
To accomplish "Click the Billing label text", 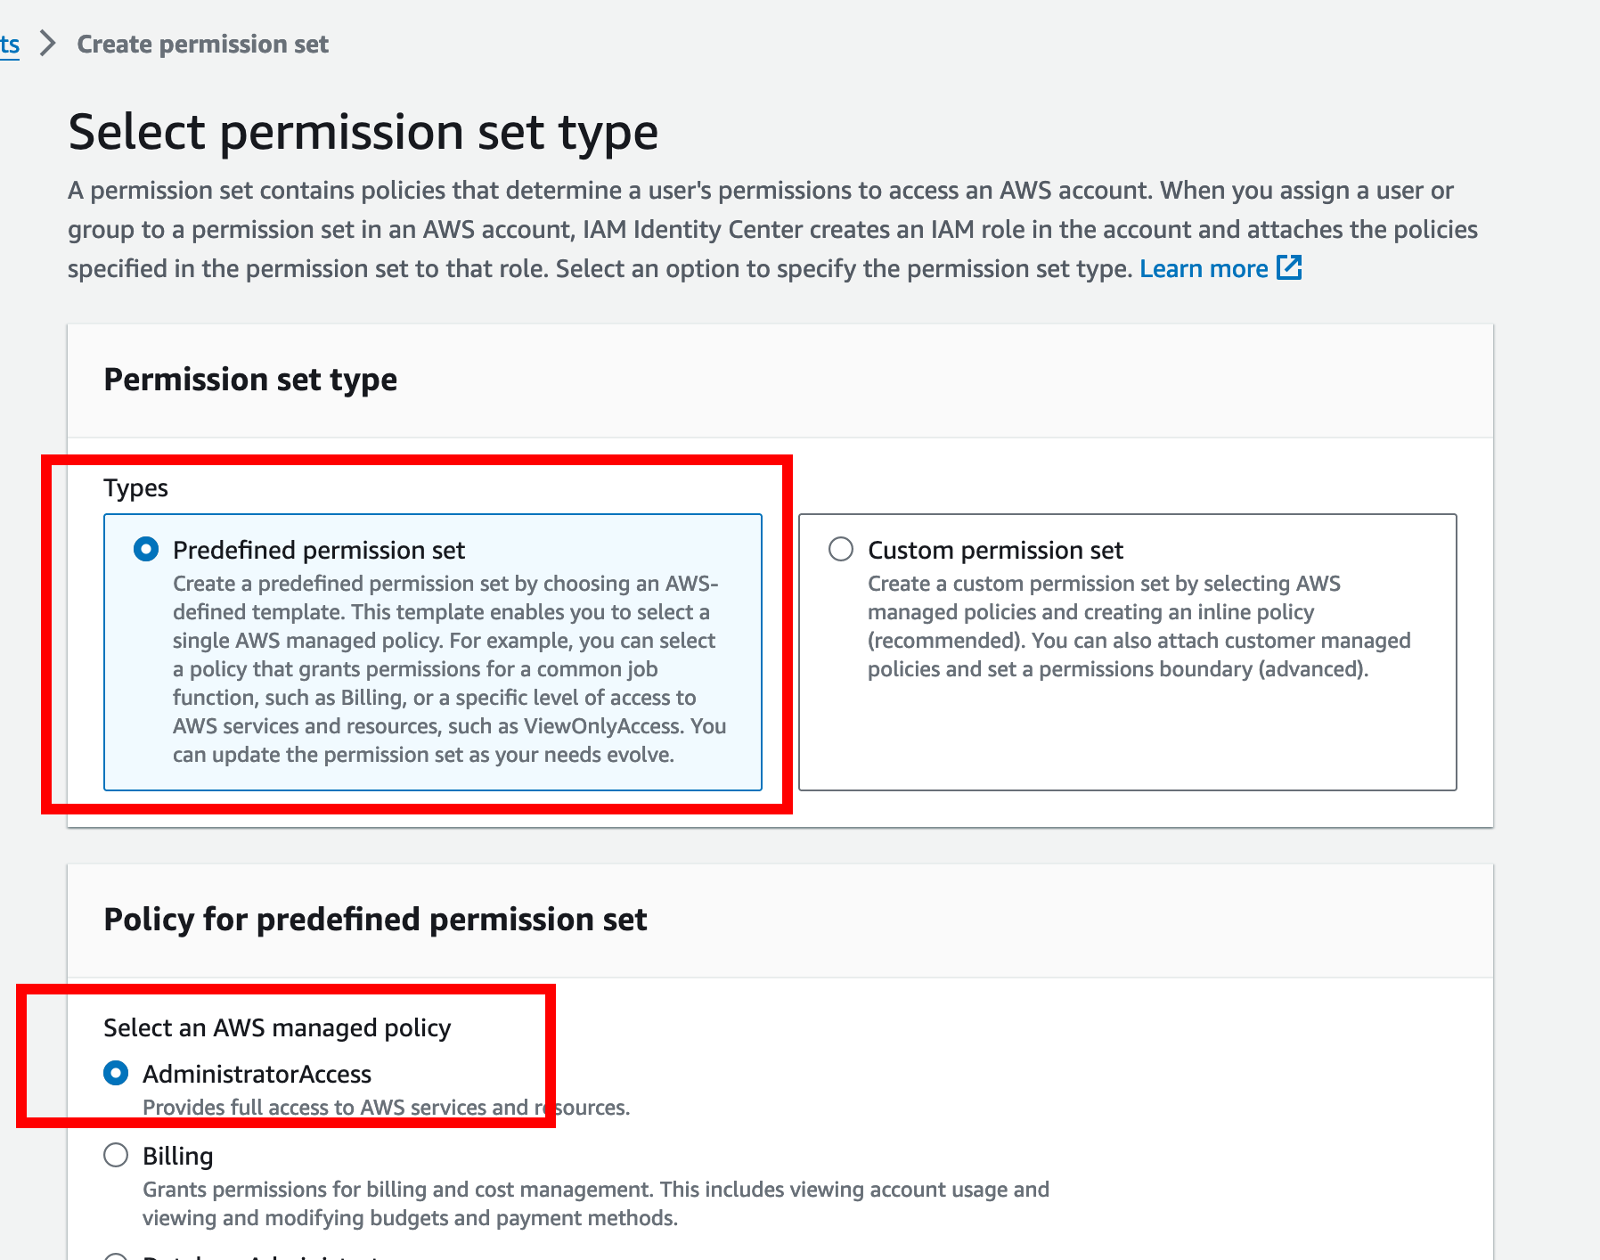I will point(177,1156).
